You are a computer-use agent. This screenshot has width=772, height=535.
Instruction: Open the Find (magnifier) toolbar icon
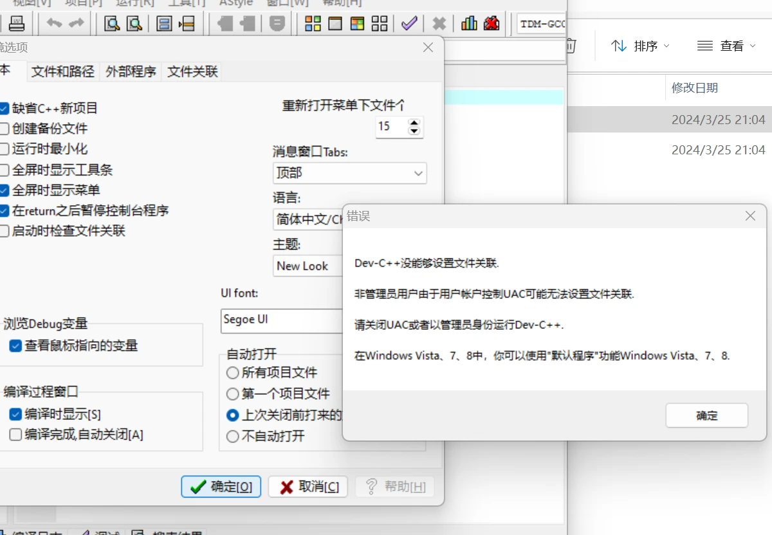point(113,24)
